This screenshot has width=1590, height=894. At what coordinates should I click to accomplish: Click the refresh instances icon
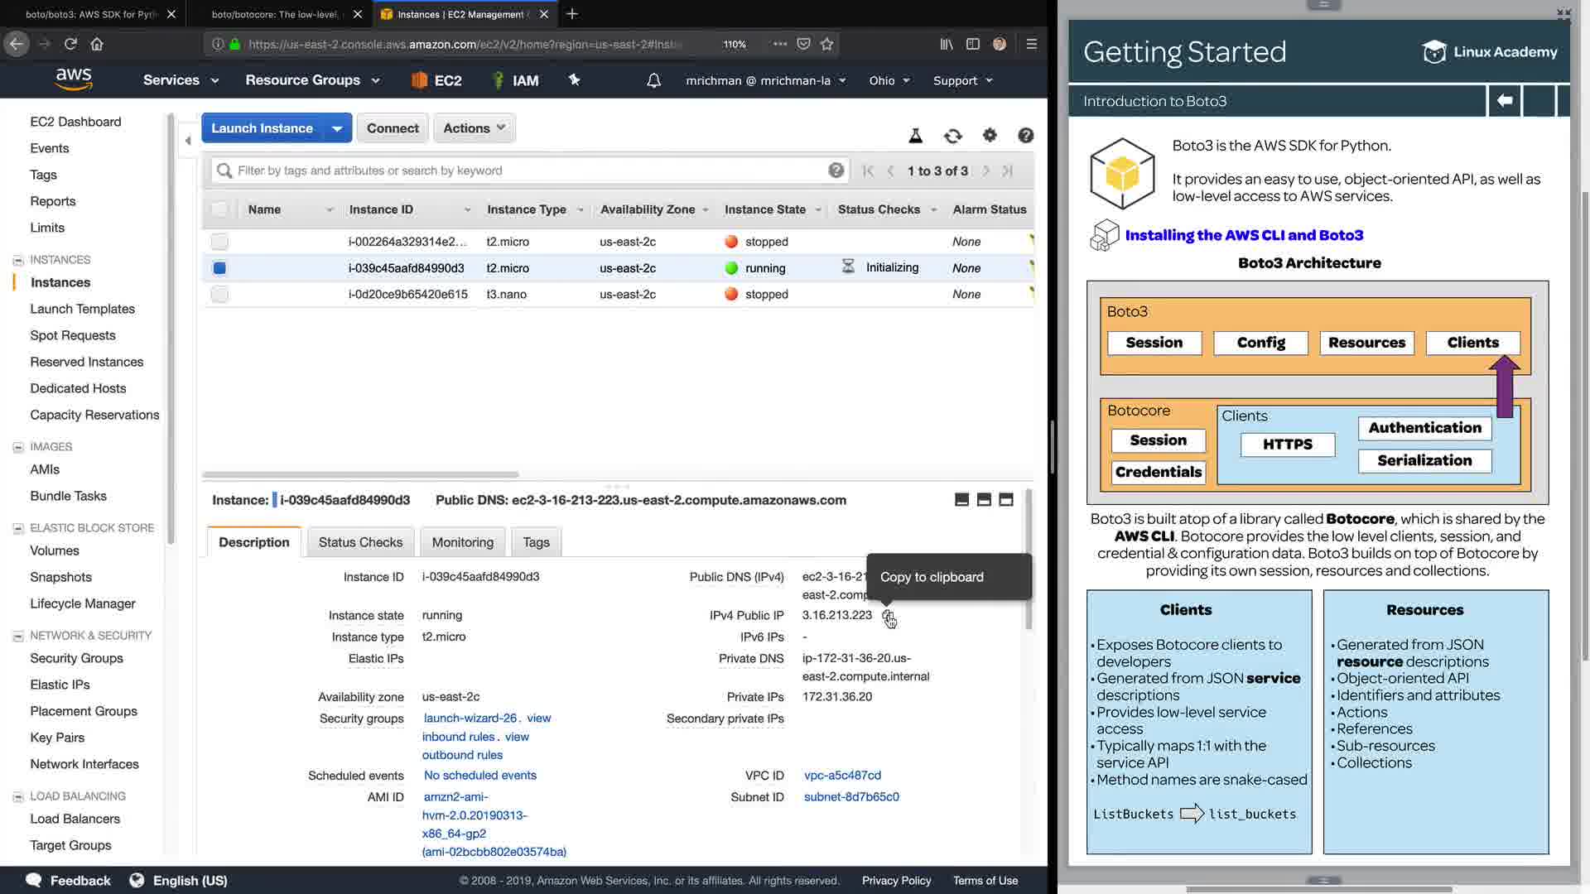click(952, 136)
